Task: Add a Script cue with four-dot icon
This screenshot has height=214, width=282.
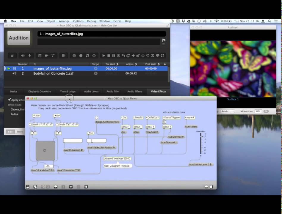Action: pos(163,56)
